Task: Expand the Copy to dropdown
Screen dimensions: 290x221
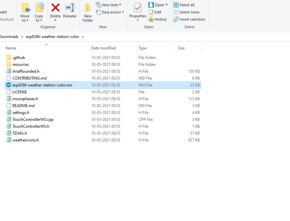Action: point(39,18)
